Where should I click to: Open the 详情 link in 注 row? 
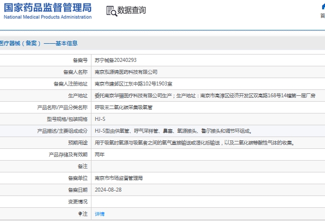(99, 214)
